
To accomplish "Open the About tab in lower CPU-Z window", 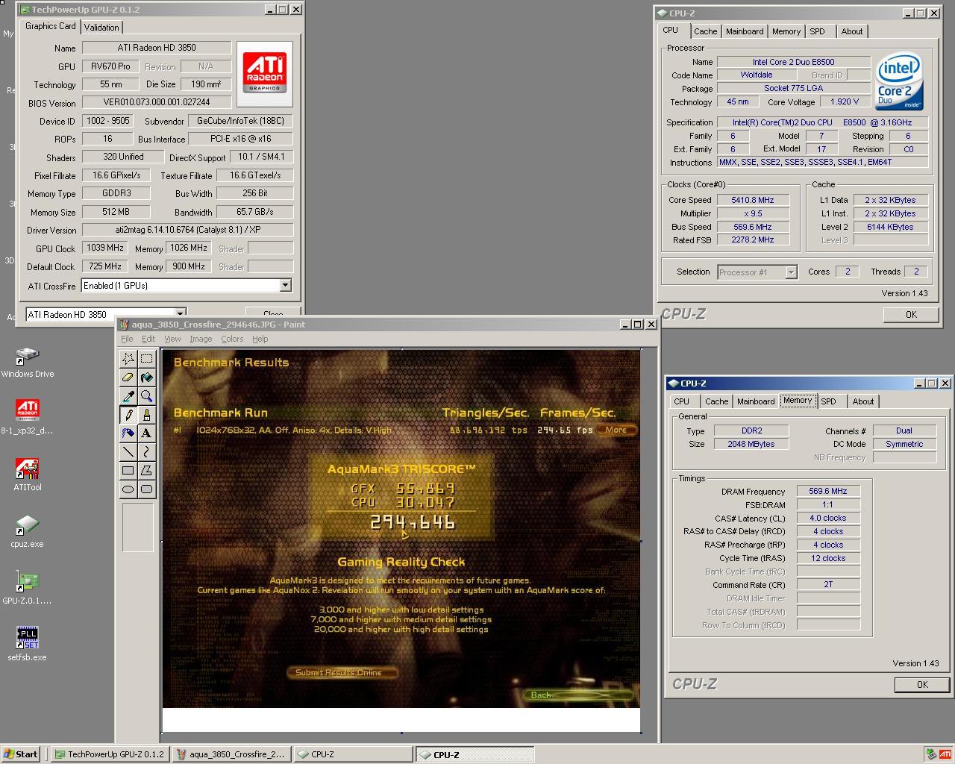I will (x=863, y=401).
